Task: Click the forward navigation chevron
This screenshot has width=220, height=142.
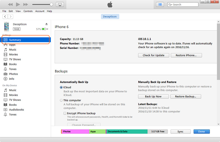Action: [x=10, y=17]
